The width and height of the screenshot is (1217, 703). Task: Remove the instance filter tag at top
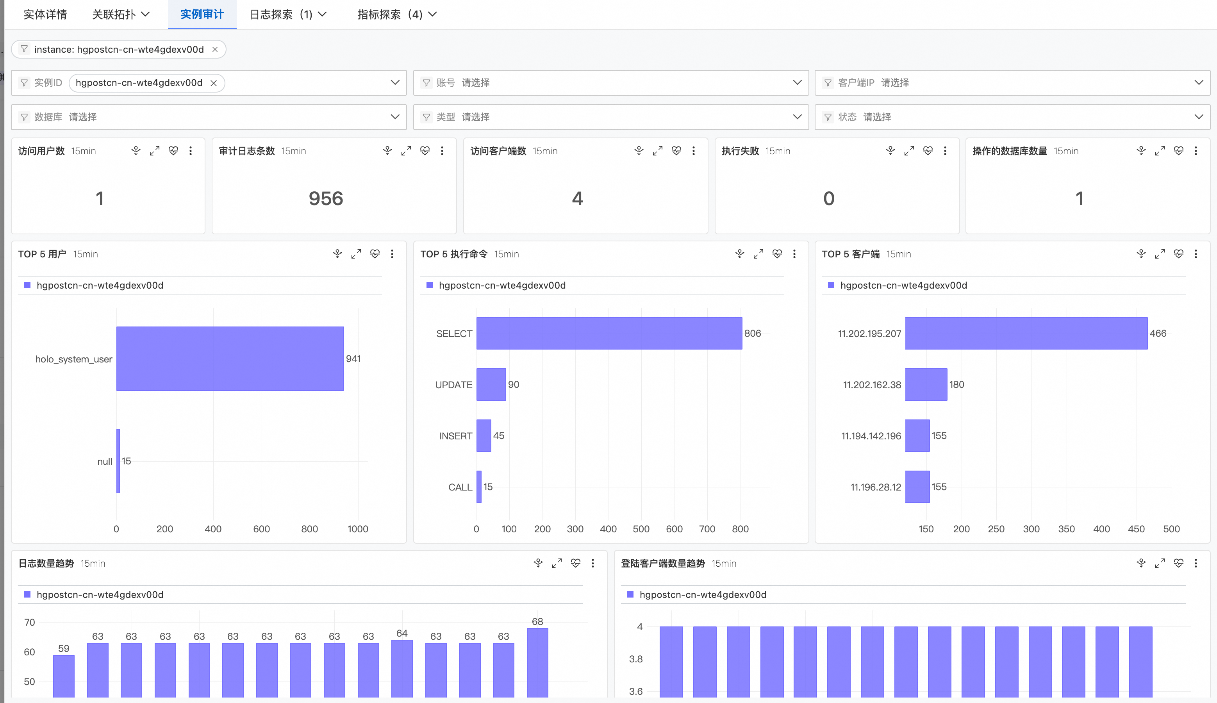[215, 50]
